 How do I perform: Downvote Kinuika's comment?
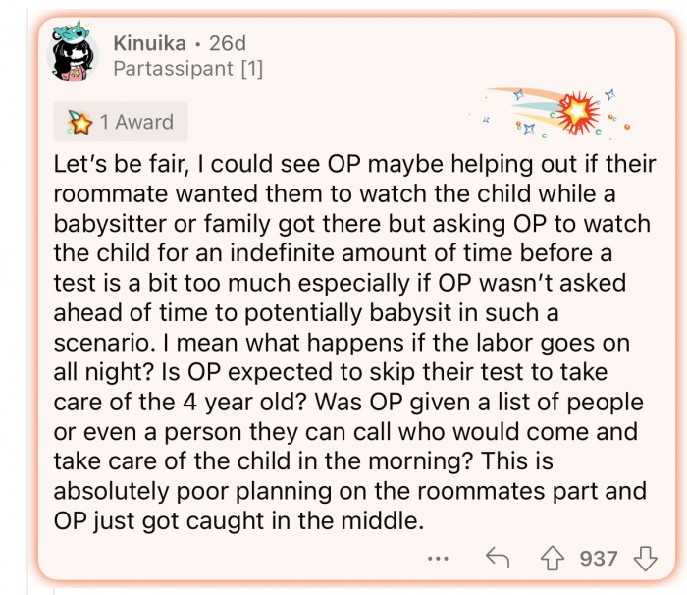(645, 559)
